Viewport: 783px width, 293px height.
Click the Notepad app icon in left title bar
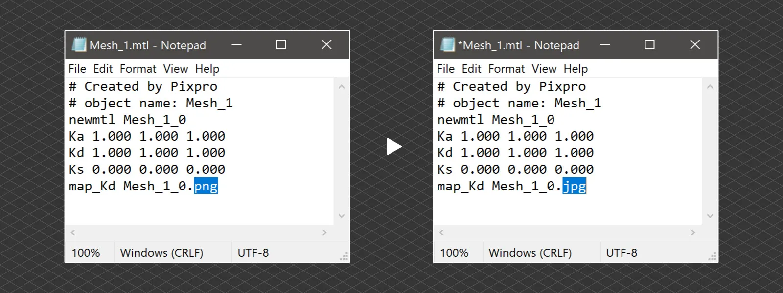tap(79, 45)
